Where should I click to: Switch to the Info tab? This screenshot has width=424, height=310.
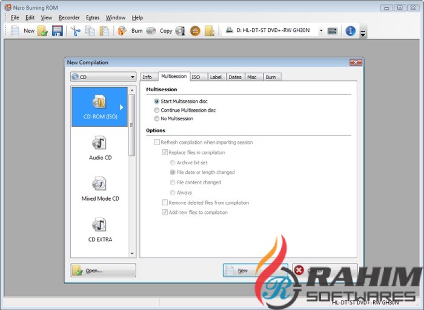coord(148,77)
